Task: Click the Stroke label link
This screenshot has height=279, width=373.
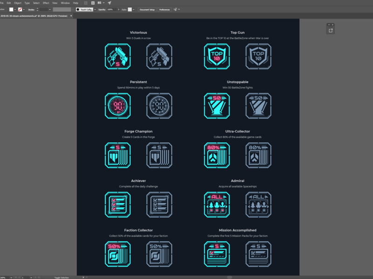Action: click(31, 10)
